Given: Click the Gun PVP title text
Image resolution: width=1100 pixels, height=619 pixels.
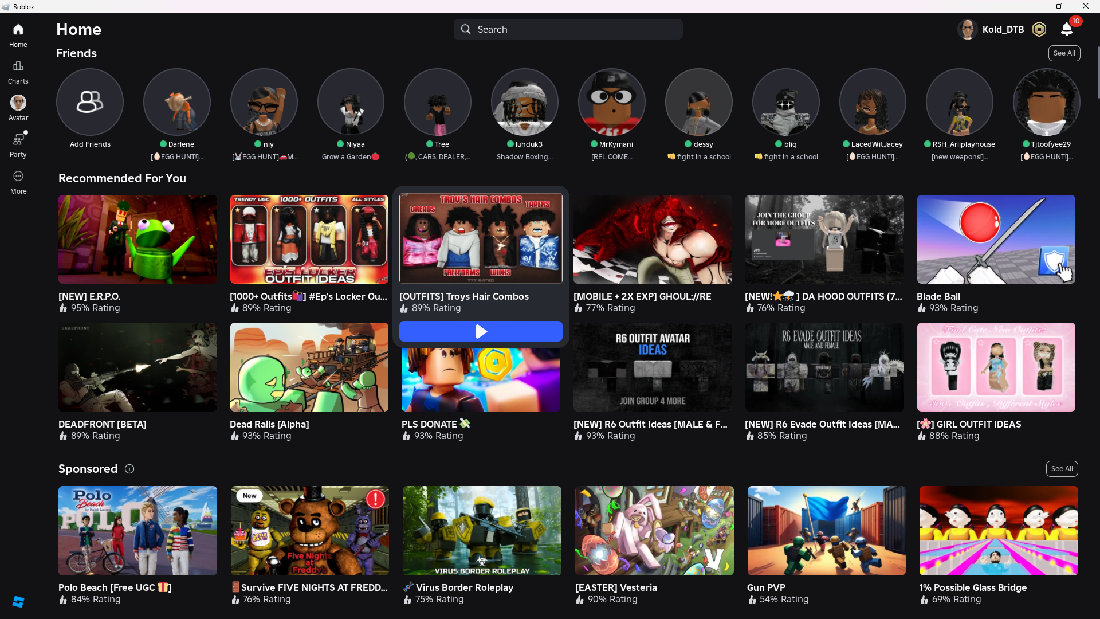Looking at the screenshot, I should [766, 587].
